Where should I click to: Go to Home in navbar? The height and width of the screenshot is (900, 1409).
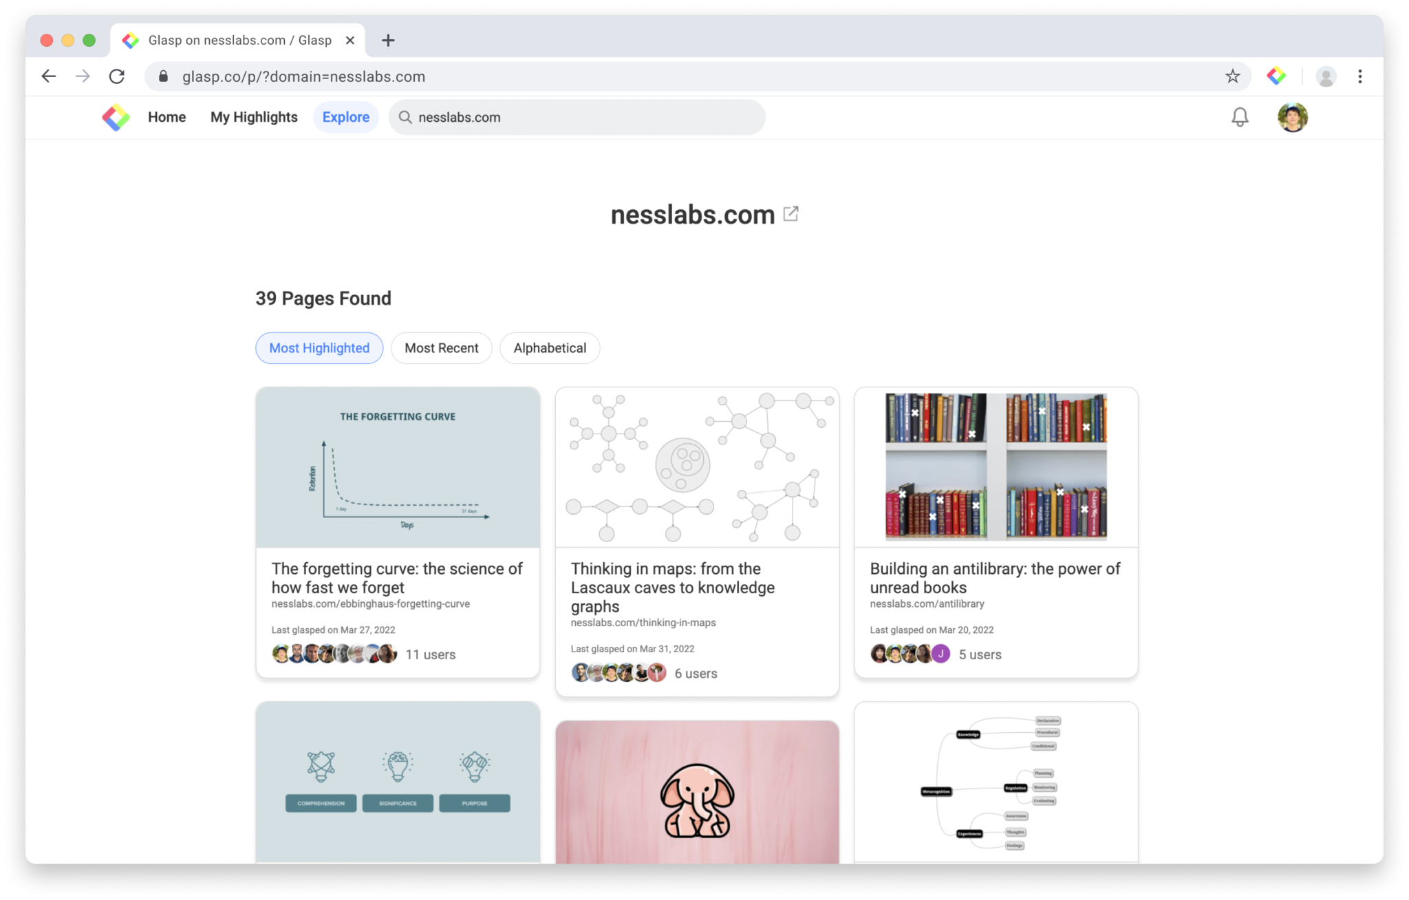pyautogui.click(x=166, y=118)
